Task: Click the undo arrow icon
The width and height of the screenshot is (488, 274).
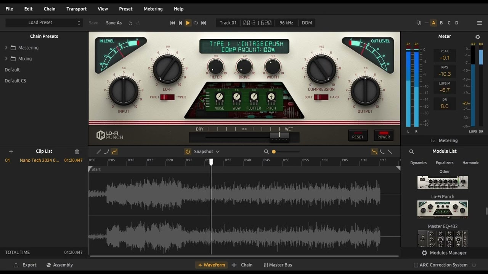Action: pos(130,23)
